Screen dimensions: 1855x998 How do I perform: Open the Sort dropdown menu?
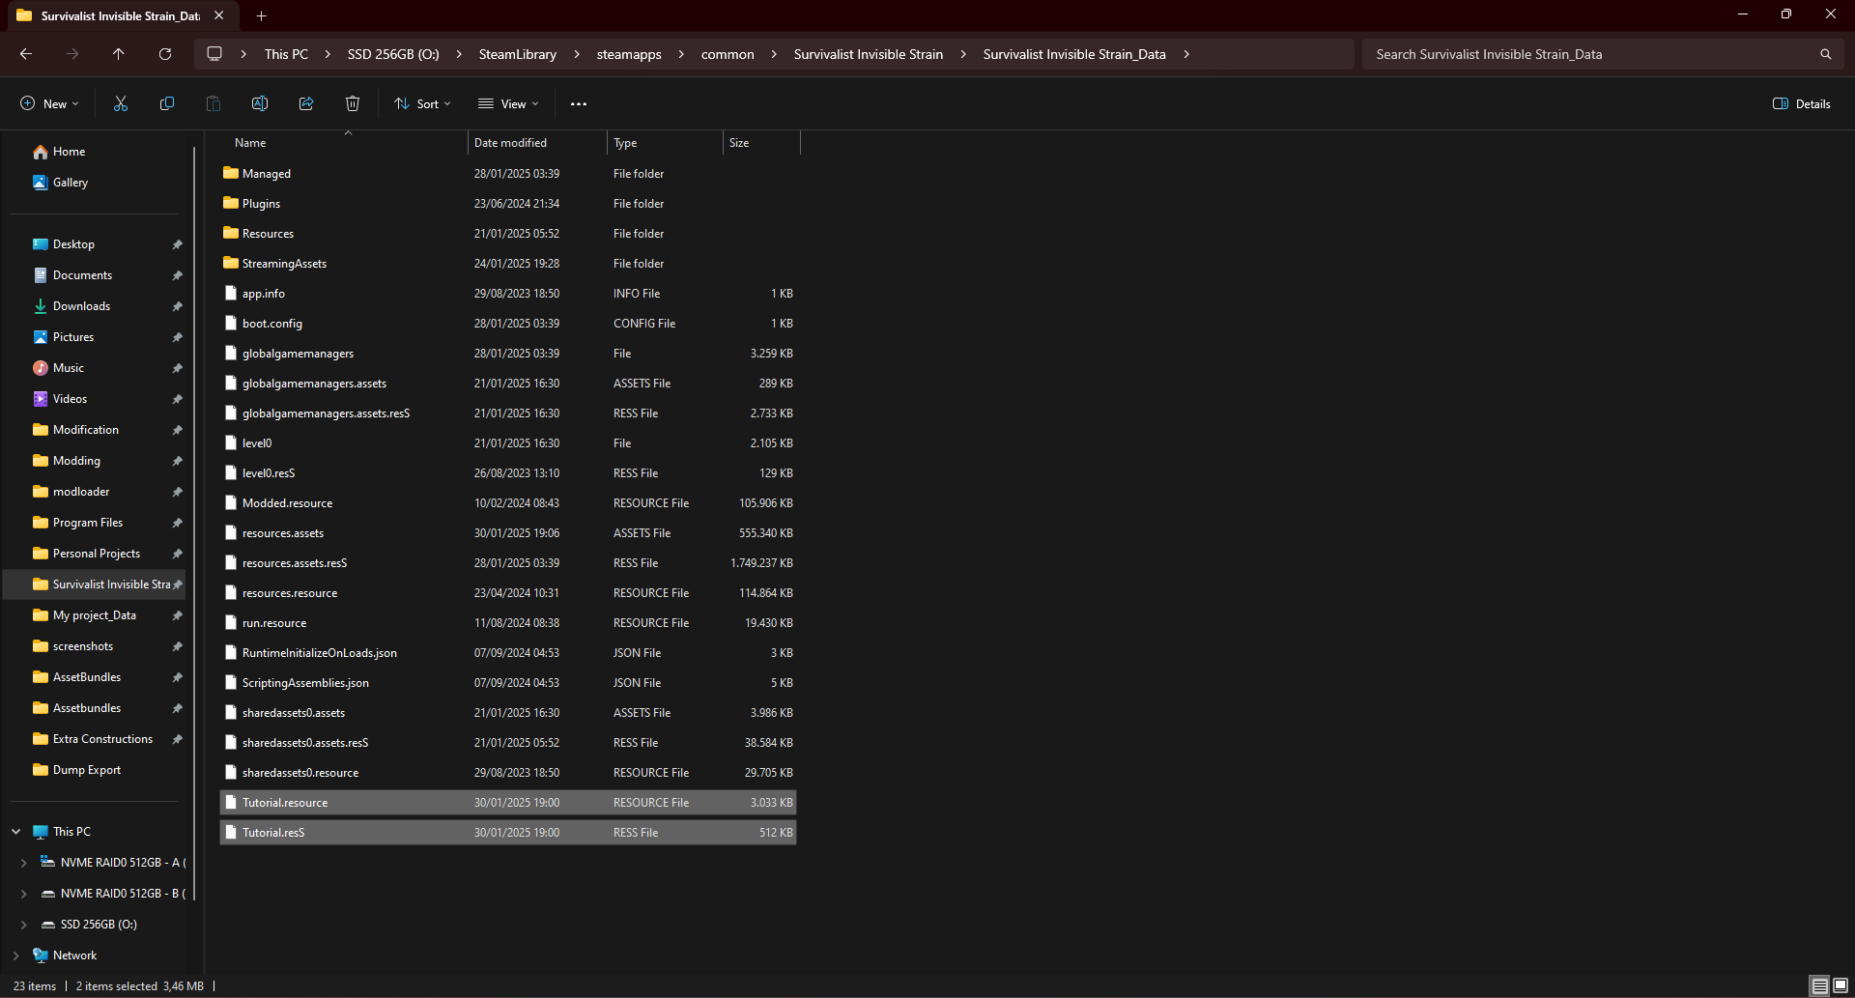coord(422,103)
